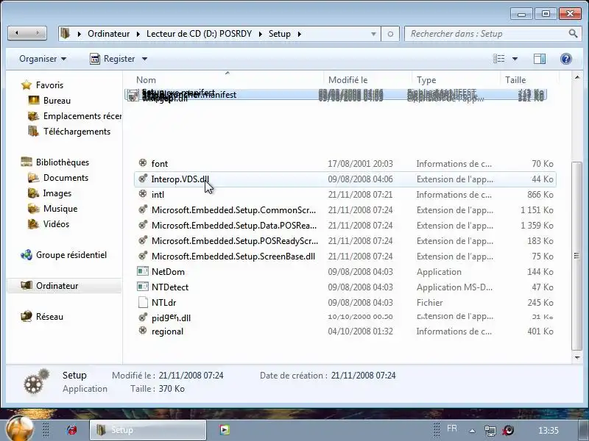Open the Musique library
589x441 pixels.
[60, 209]
